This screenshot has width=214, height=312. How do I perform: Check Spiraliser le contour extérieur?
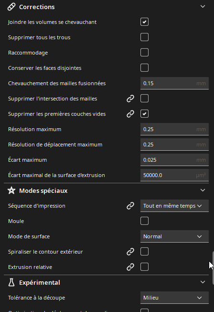click(144, 252)
